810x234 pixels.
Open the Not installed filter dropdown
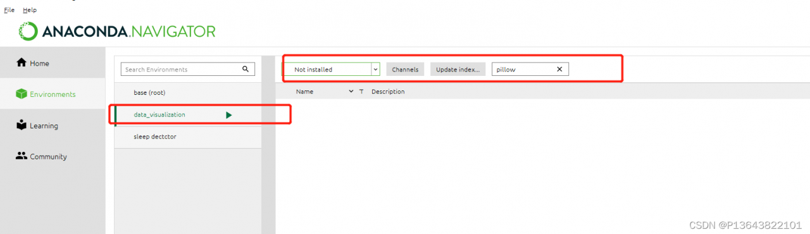click(331, 70)
